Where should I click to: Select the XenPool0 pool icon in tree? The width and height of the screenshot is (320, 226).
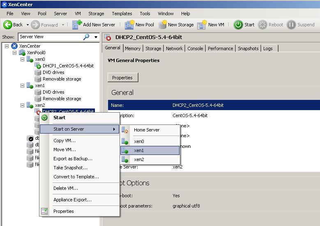coord(22,53)
